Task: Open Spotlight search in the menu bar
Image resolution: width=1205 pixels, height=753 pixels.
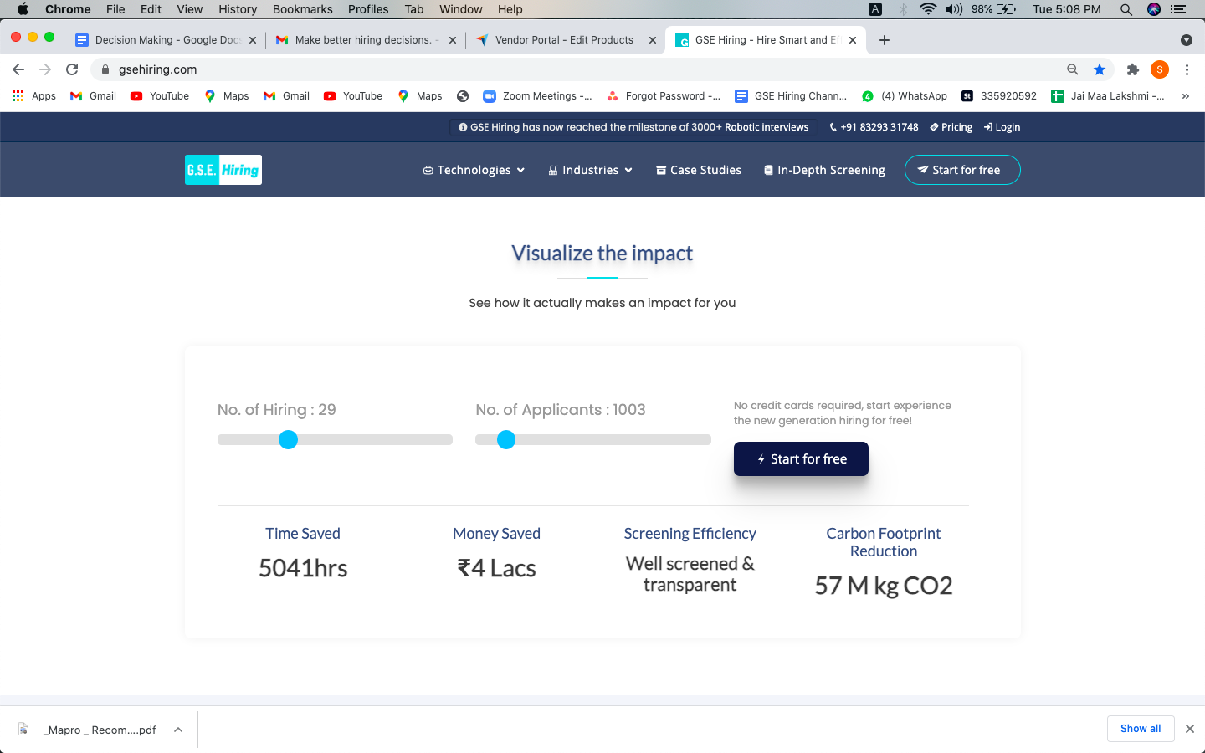Action: (1126, 9)
